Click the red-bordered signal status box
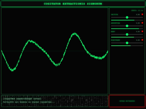Image resolution: width=146 pixels, height=109 pixels. (127, 101)
